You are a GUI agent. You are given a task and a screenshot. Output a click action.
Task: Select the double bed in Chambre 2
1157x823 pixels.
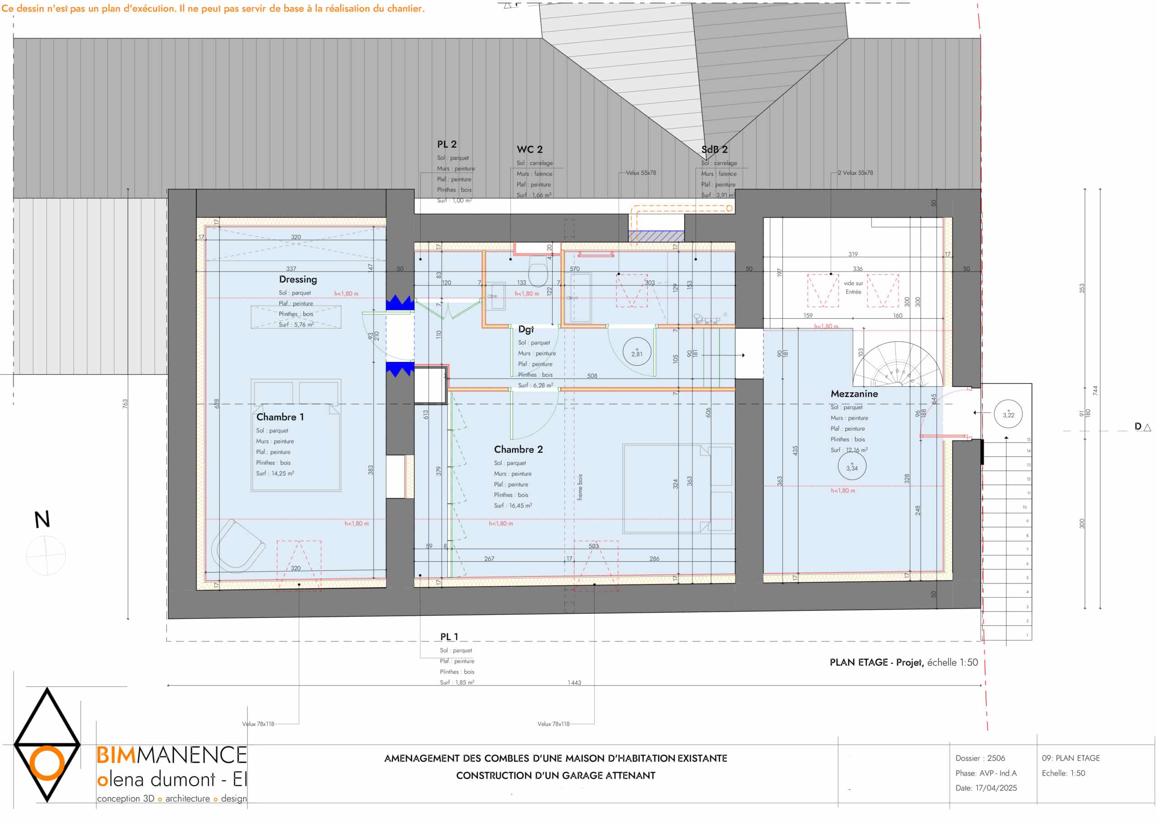click(x=677, y=489)
